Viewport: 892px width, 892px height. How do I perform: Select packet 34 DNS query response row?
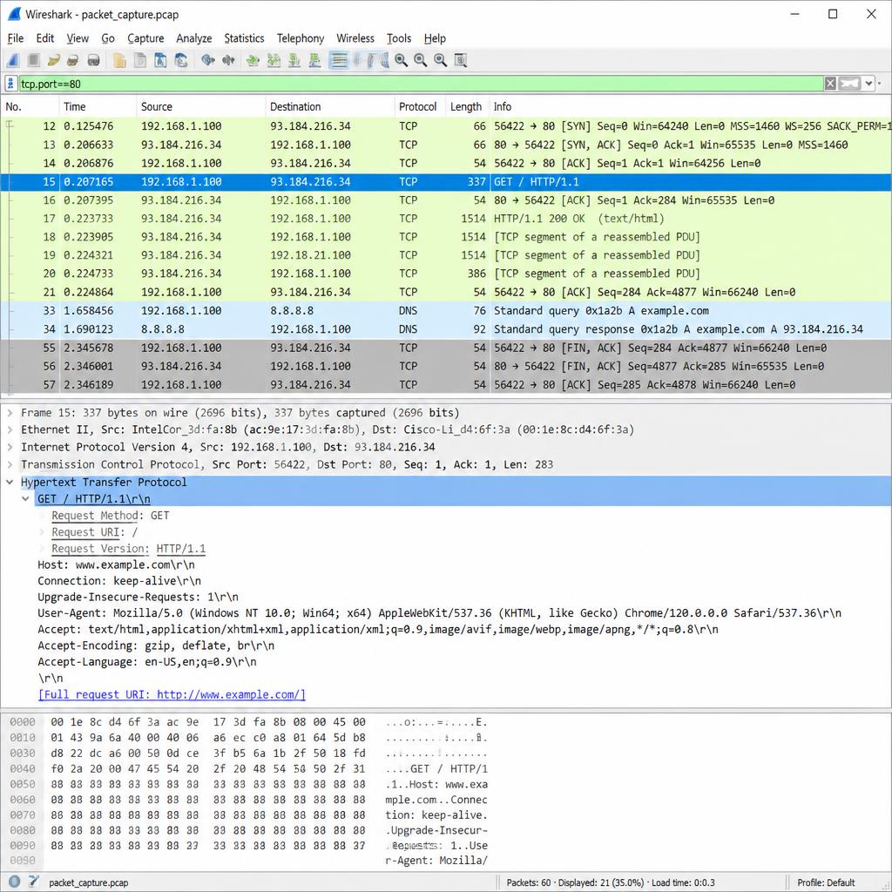click(x=446, y=328)
